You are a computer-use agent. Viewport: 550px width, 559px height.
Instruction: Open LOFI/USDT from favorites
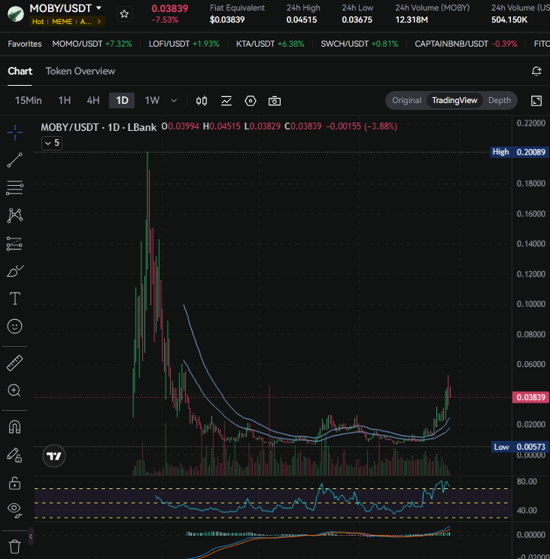click(x=184, y=44)
